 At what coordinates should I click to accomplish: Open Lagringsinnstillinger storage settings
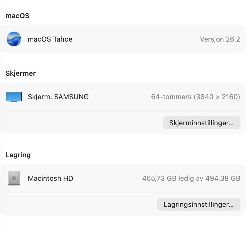coord(199,204)
